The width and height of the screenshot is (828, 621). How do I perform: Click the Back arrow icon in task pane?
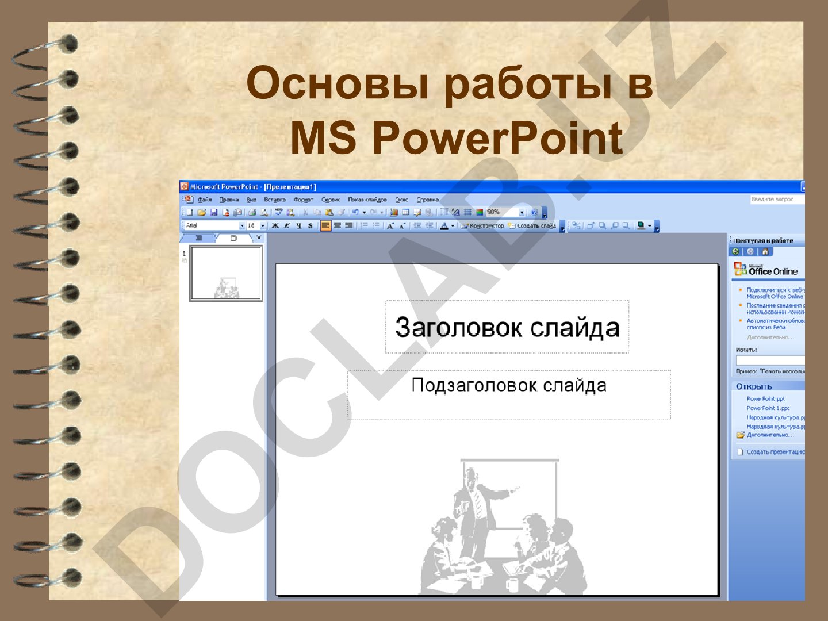pos(735,251)
